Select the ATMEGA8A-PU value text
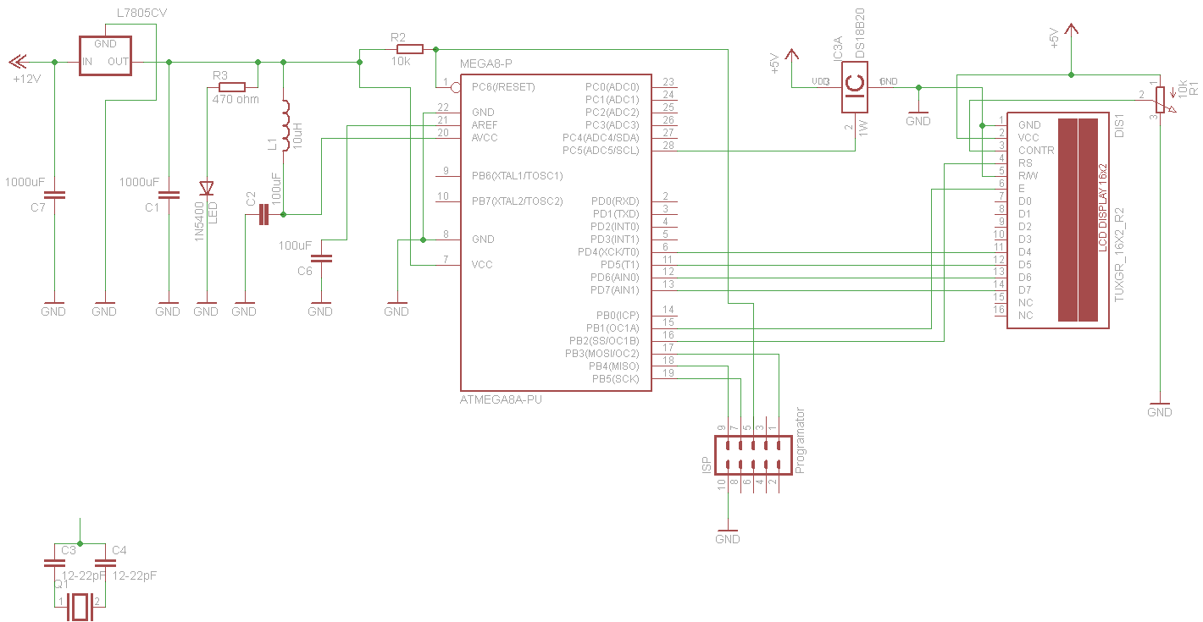 pos(501,399)
